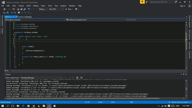
Task: Click the green Start debugging button
Action: [68, 9]
